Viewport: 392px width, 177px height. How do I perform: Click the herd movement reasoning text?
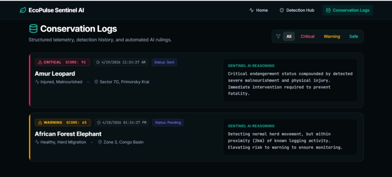coord(285,141)
